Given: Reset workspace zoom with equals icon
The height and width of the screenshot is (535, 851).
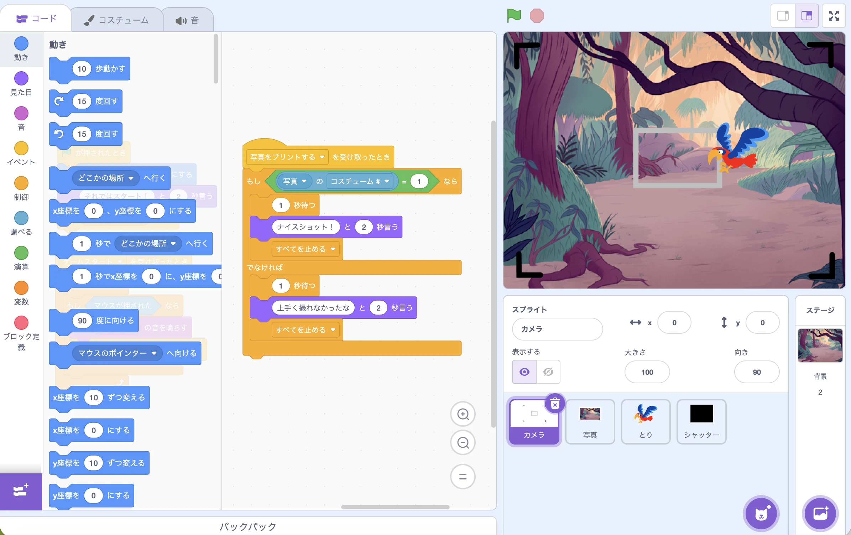Looking at the screenshot, I should (463, 477).
